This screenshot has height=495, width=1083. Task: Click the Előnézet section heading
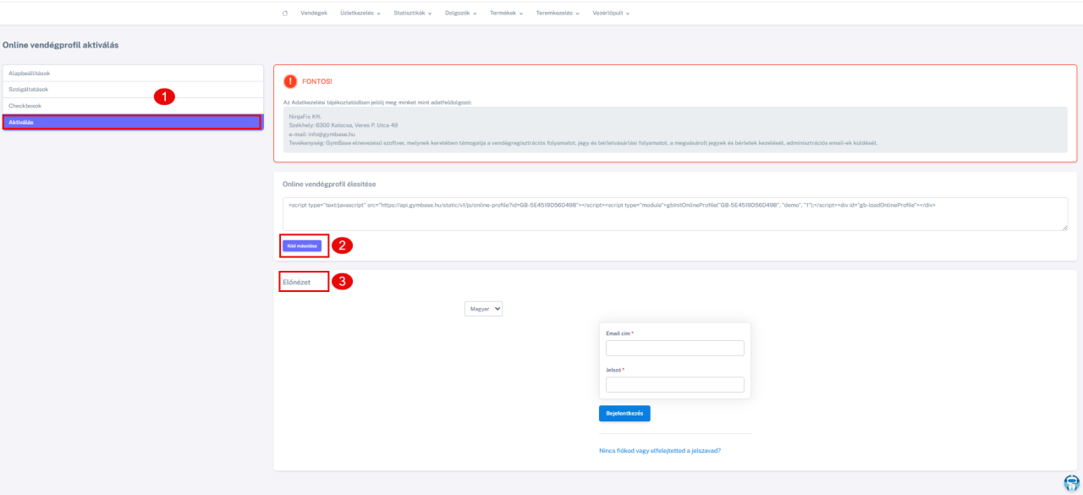point(297,281)
